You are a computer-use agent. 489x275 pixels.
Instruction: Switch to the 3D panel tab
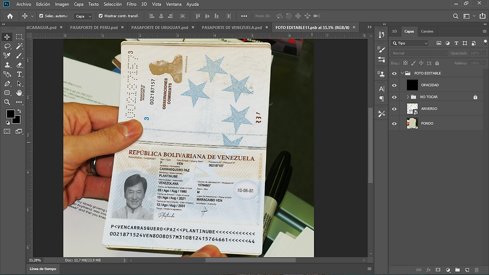coord(394,31)
